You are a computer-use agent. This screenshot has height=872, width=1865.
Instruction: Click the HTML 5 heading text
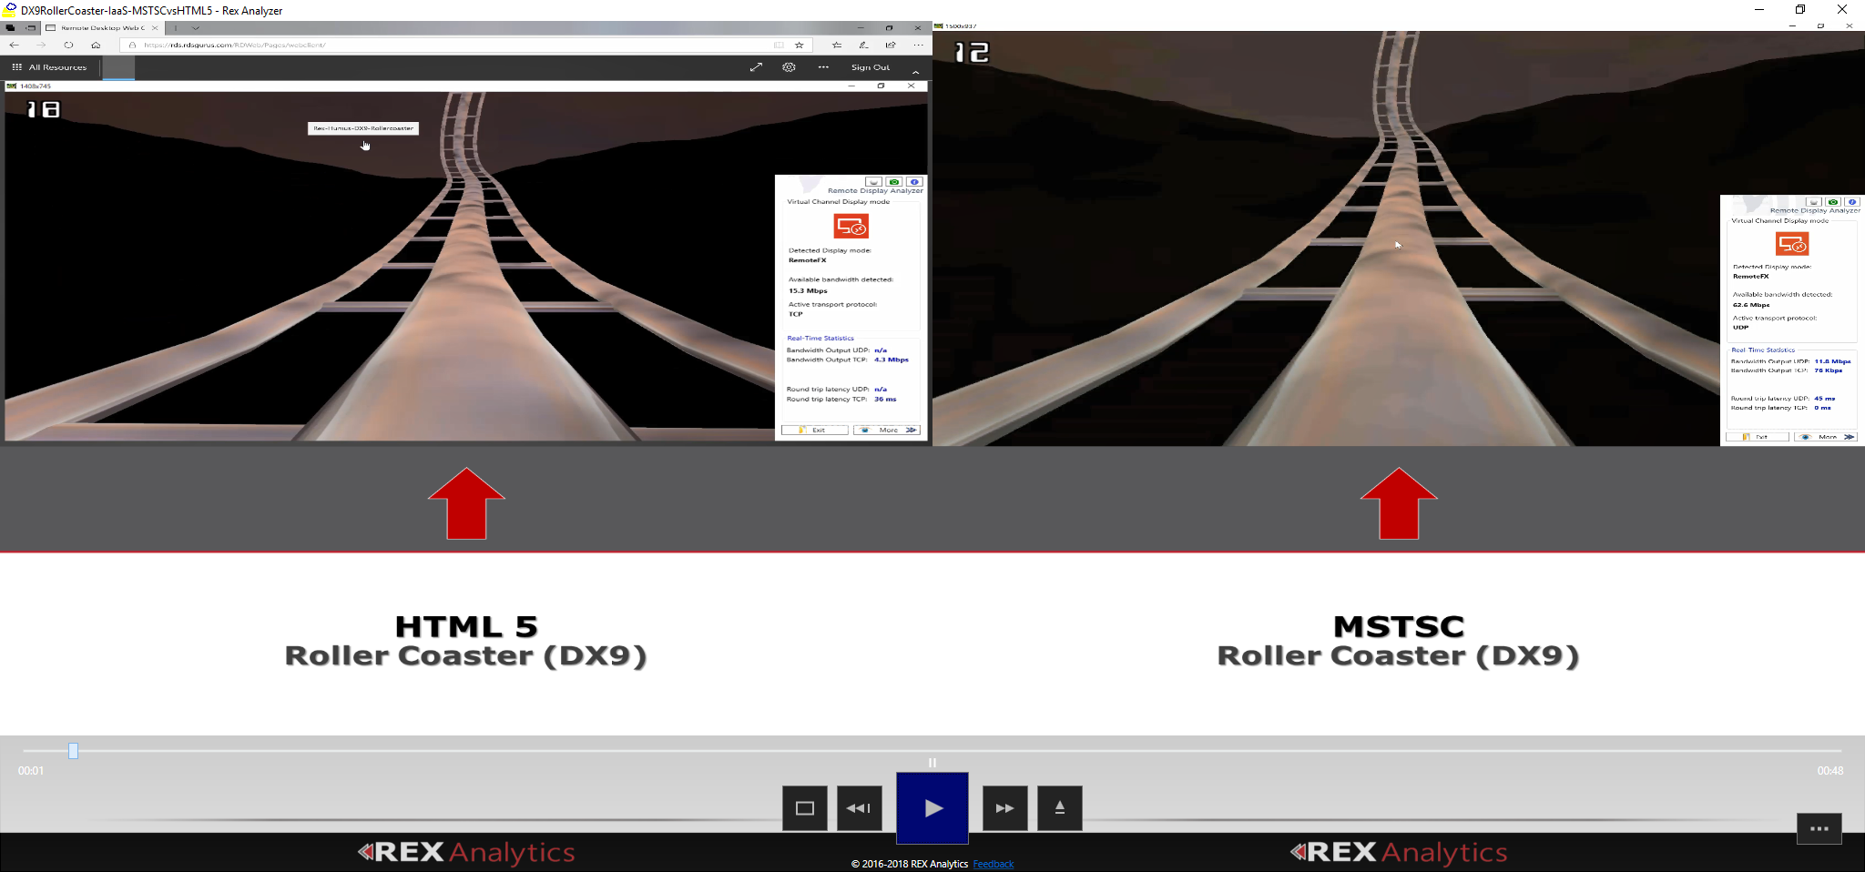(x=466, y=626)
